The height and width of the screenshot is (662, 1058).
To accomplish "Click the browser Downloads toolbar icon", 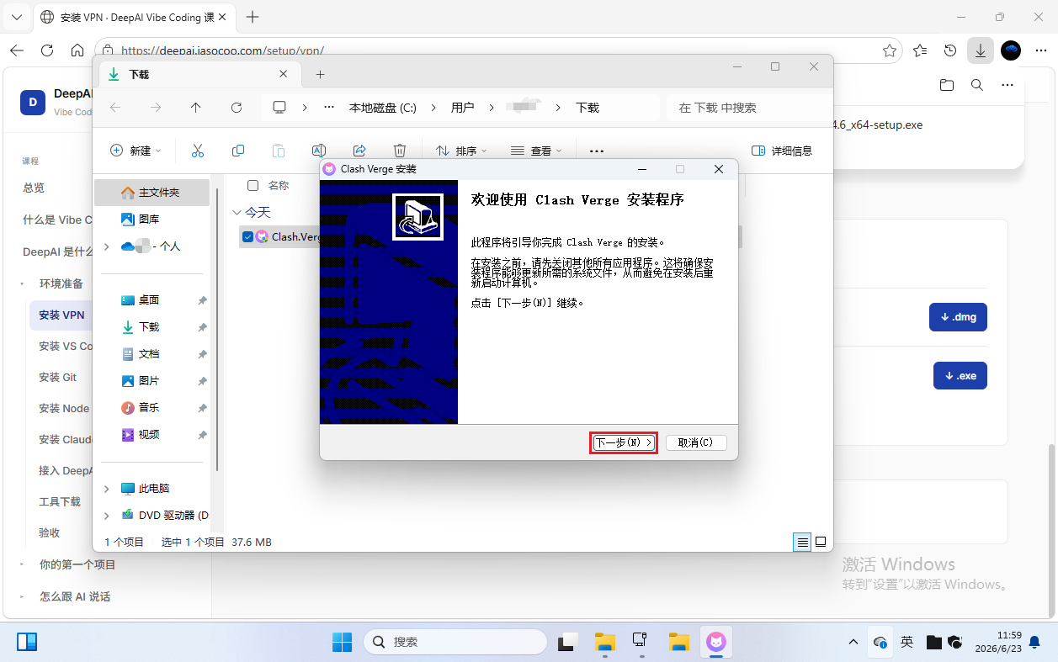I will click(981, 50).
